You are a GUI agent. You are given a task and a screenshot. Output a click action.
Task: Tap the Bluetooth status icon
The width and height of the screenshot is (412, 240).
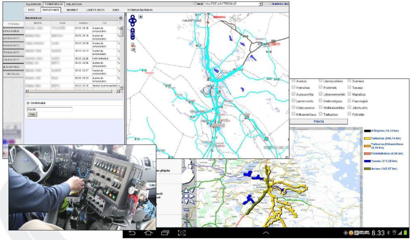tap(389, 233)
